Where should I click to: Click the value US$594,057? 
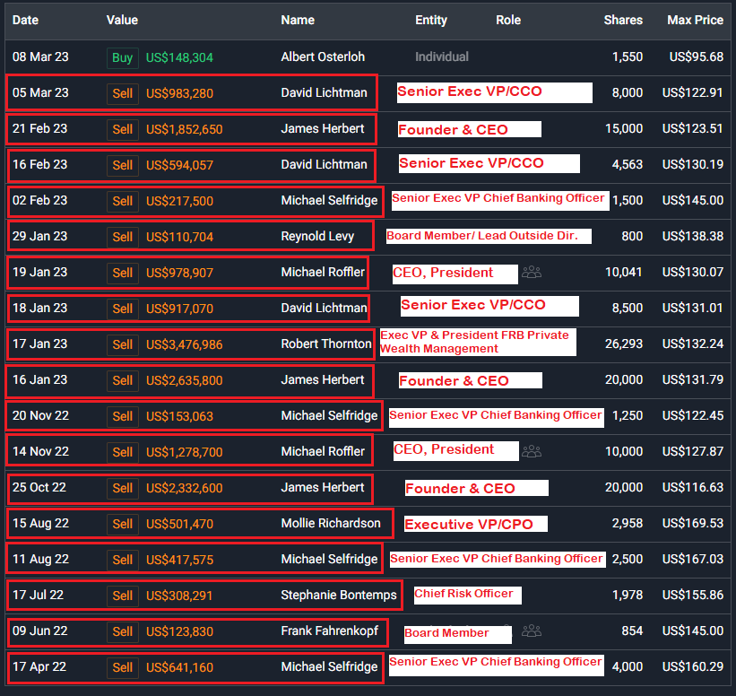tap(179, 165)
